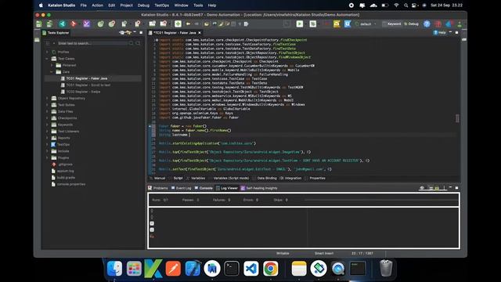501x282 pixels.
Task: Switch to the Debug perspective
Action: point(411,24)
